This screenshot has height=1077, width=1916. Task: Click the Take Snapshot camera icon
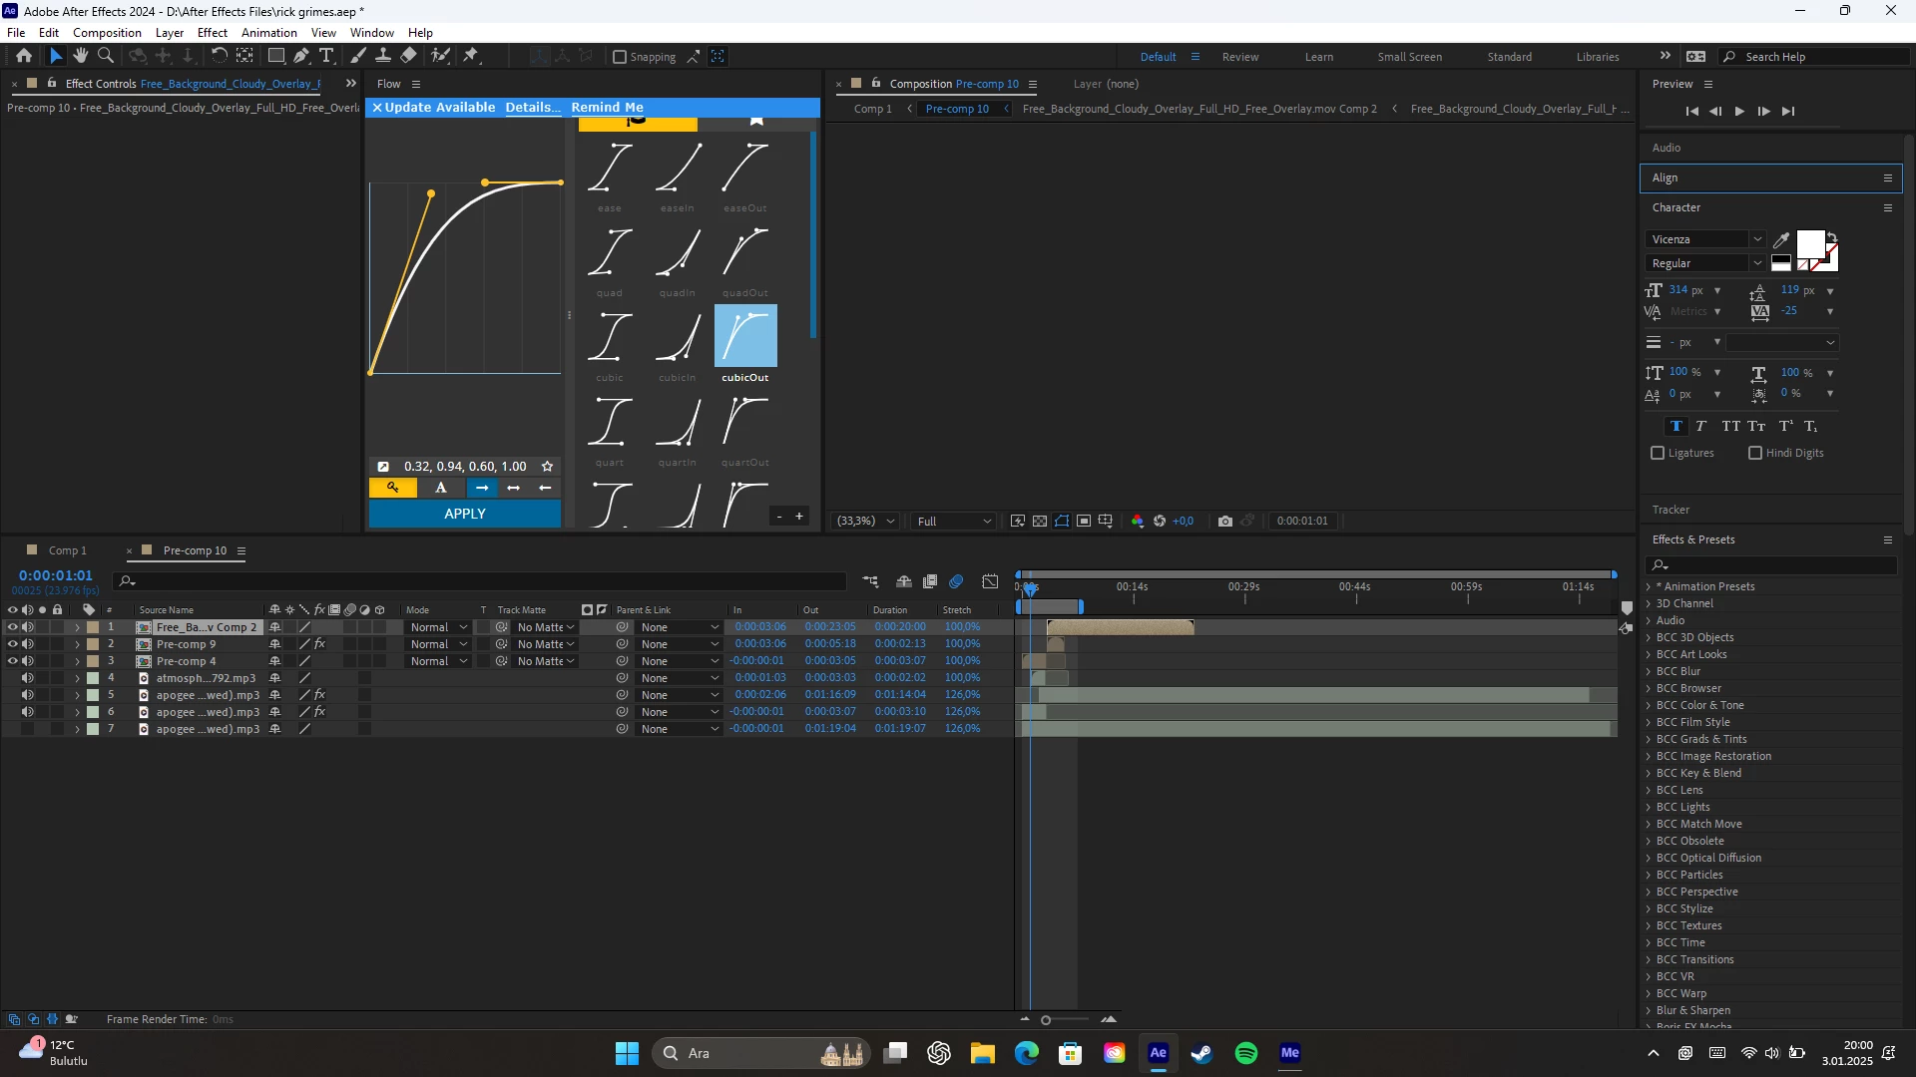point(1225,522)
